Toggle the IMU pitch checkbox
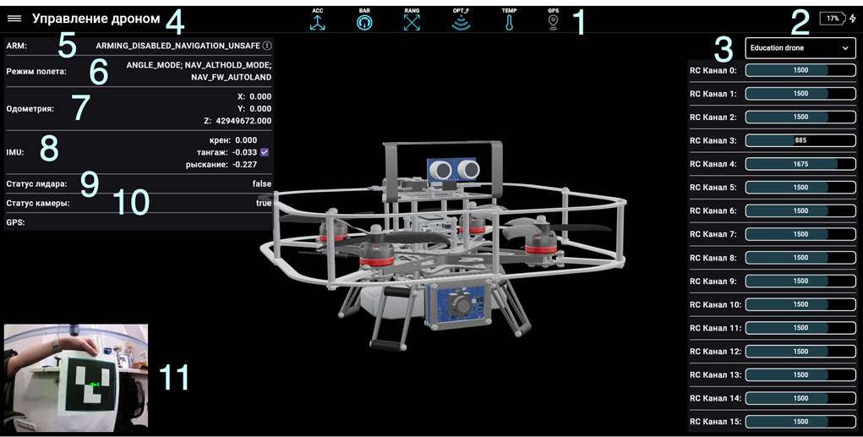Image resolution: width=863 pixels, height=437 pixels. point(265,152)
